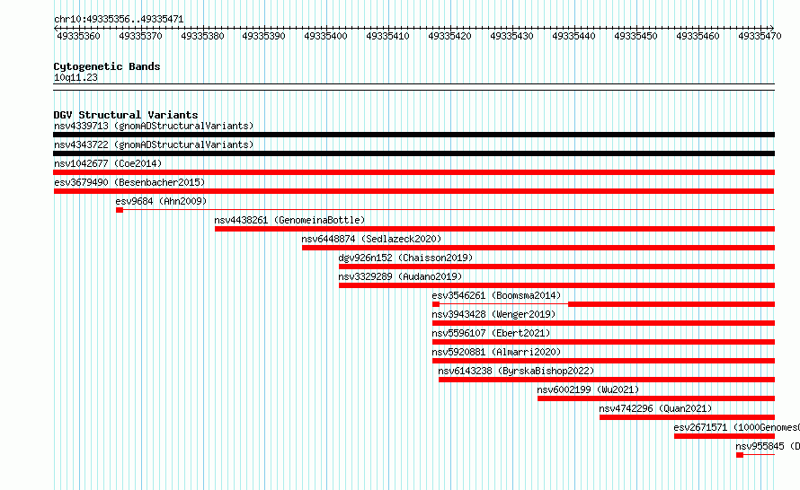The image size is (800, 490).
Task: Click the red bar under dgv926n152
Action: [556, 267]
